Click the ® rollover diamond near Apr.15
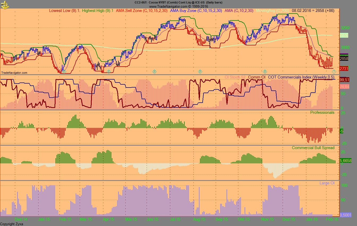The height and width of the screenshot is (226, 357). pos(108,71)
